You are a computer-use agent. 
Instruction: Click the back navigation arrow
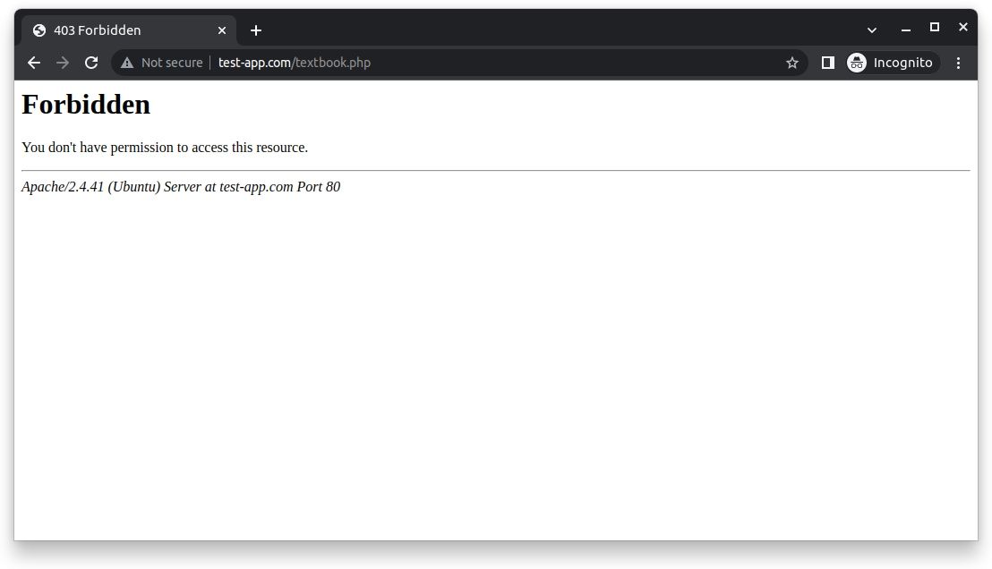[x=34, y=63]
